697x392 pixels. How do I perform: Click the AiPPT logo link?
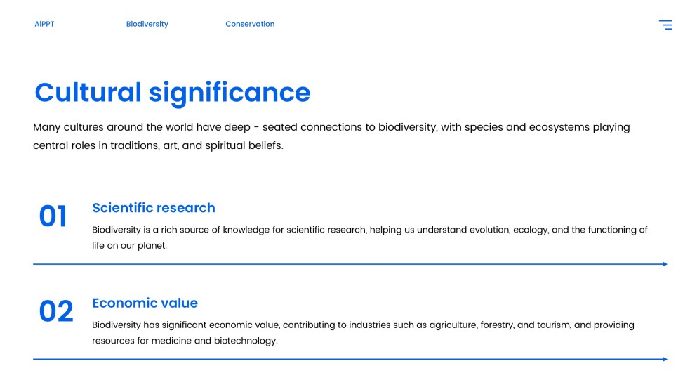click(44, 24)
